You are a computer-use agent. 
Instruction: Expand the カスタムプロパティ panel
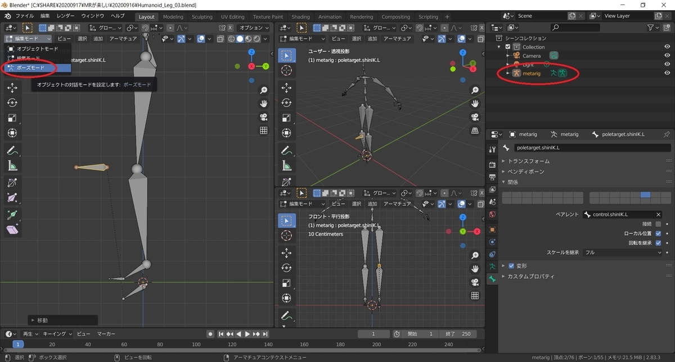pyautogui.click(x=530, y=277)
